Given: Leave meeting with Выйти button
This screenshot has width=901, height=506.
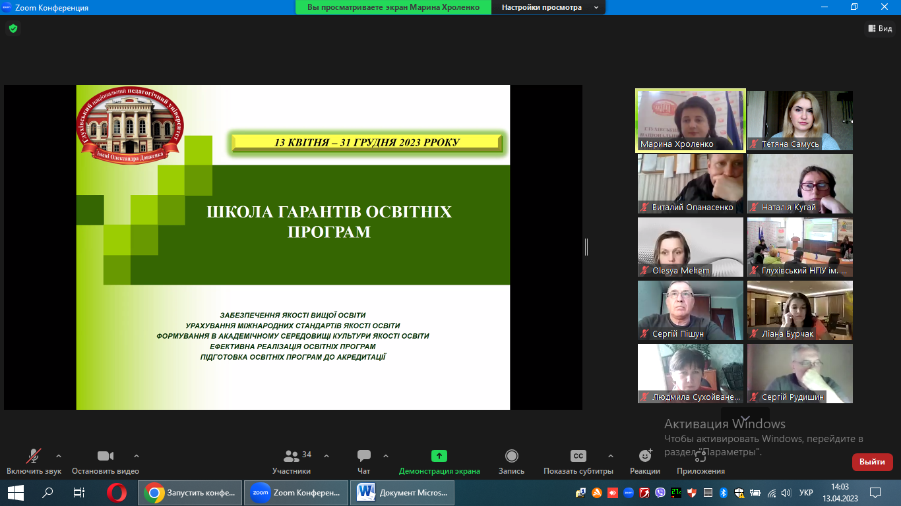Looking at the screenshot, I should 872,462.
